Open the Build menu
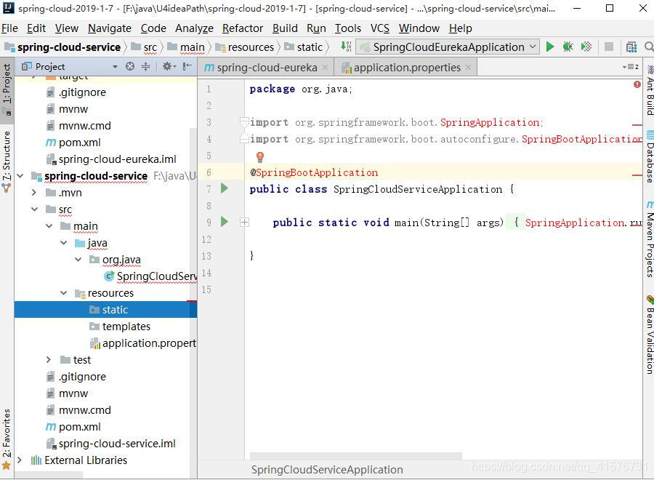The height and width of the screenshot is (480, 654). pyautogui.click(x=286, y=28)
